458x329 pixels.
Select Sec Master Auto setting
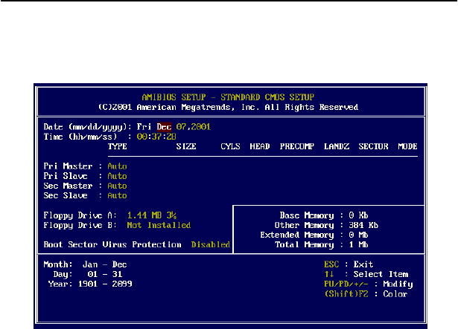pyautogui.click(x=117, y=186)
